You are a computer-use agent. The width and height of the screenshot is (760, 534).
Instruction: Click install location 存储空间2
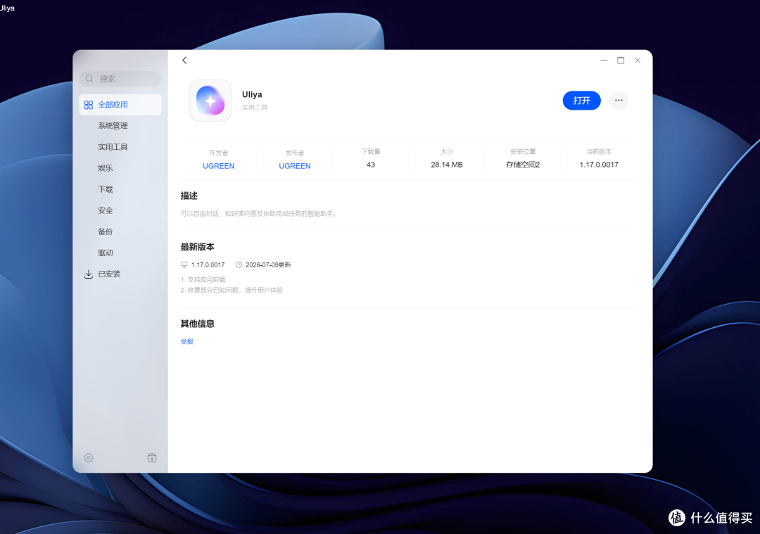click(523, 165)
